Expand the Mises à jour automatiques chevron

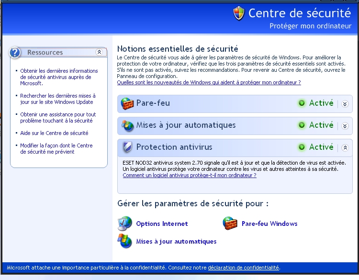pos(345,126)
